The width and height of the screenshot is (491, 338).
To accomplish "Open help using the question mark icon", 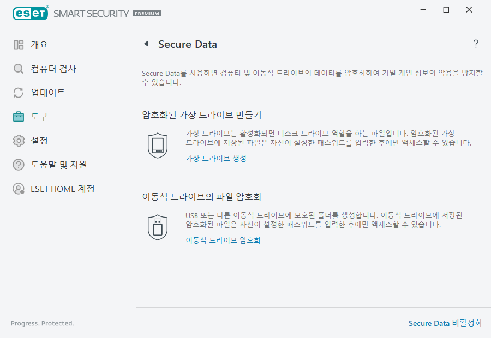I will coord(475,44).
